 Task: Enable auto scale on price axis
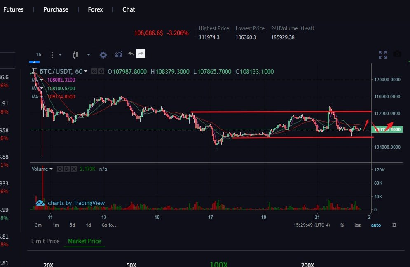376,225
